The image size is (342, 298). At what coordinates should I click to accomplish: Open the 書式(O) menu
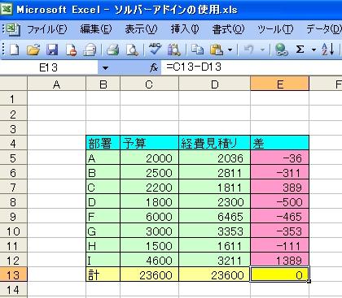click(x=228, y=29)
